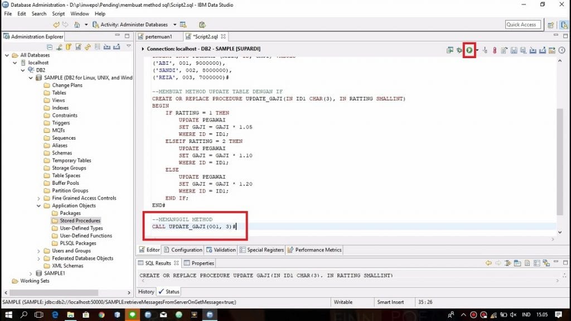Collapse the Application Objects folder

pos(38,205)
